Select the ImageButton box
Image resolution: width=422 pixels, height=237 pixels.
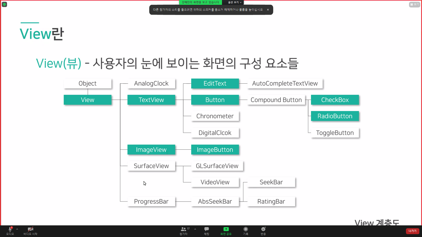tap(215, 149)
